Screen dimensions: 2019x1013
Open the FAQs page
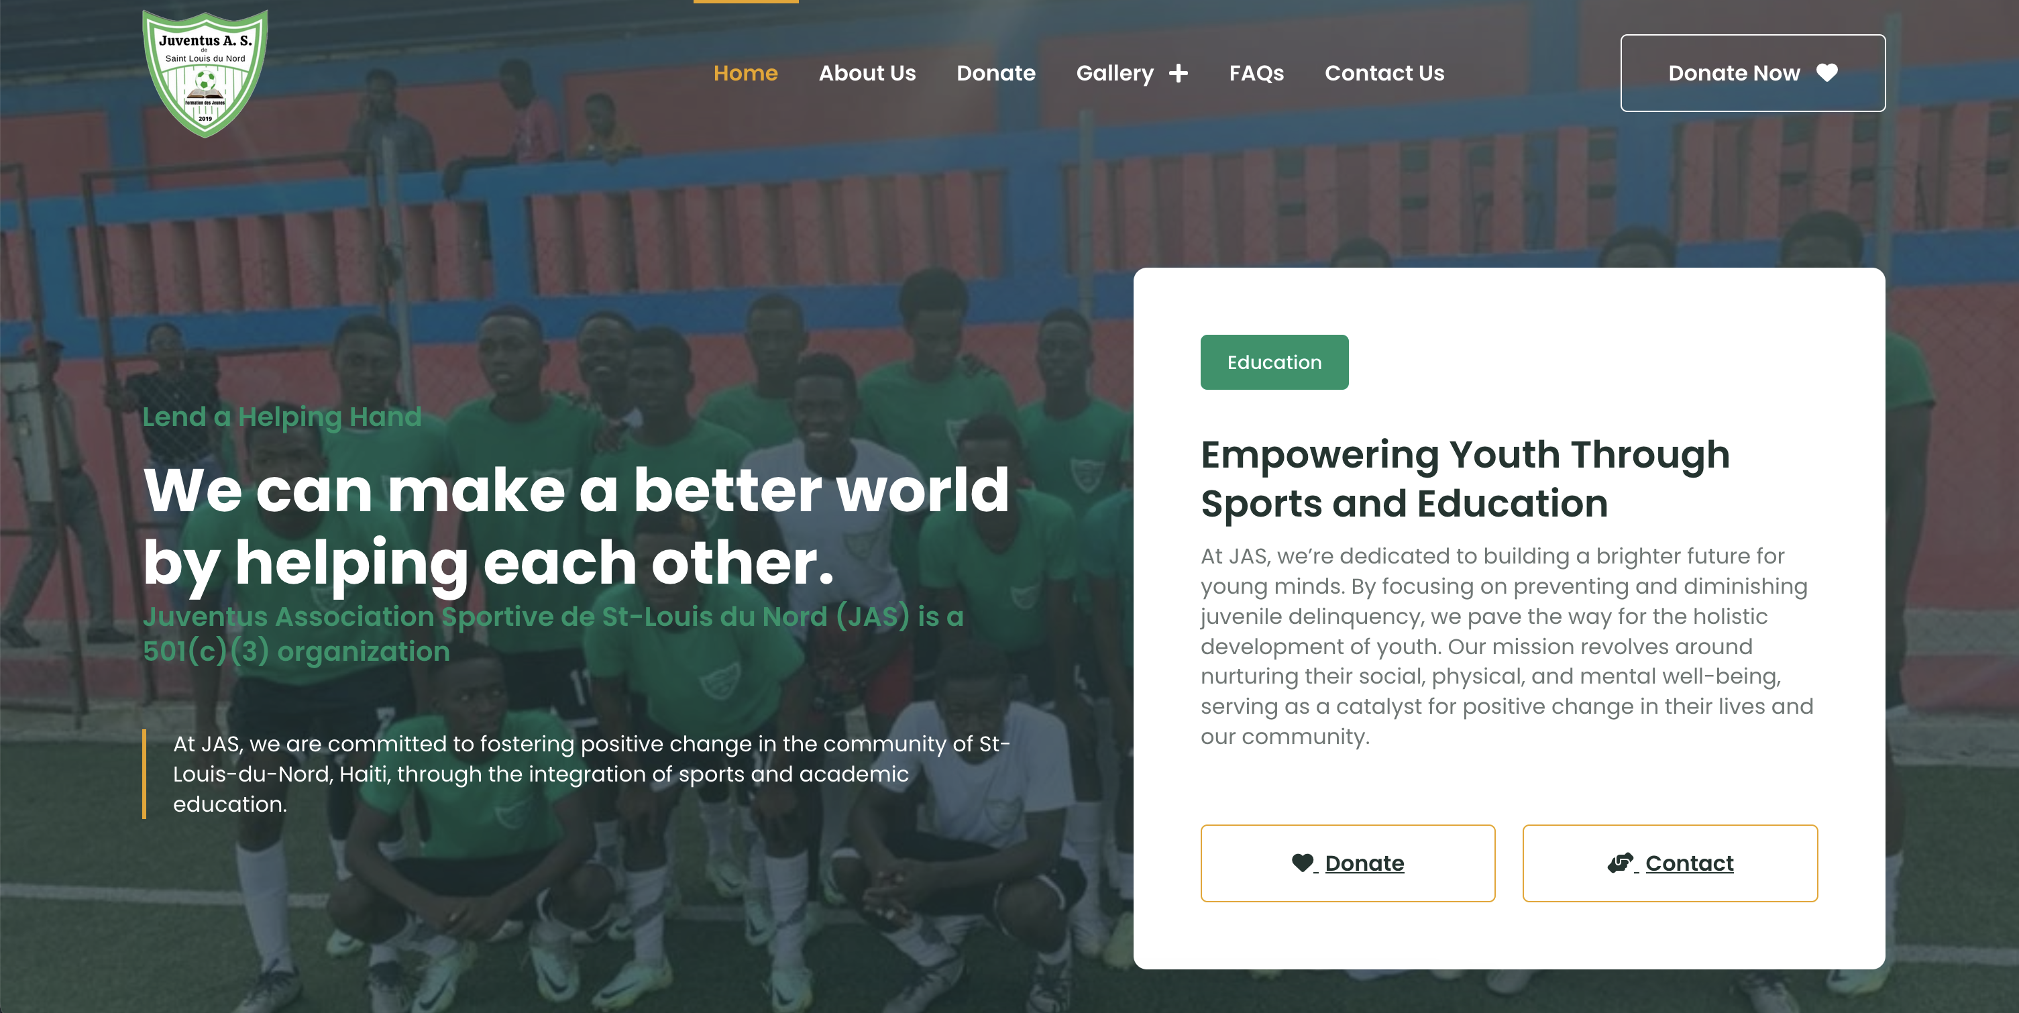tap(1256, 73)
